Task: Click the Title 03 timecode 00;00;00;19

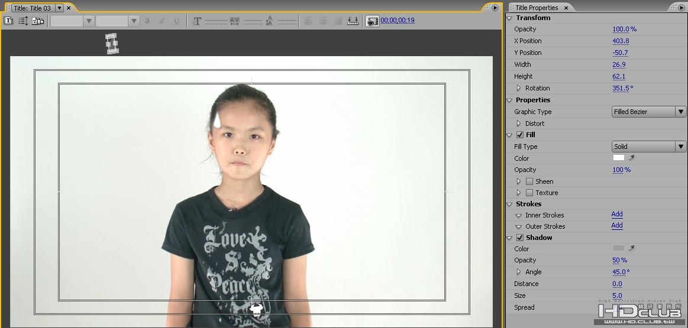Action: 398,20
